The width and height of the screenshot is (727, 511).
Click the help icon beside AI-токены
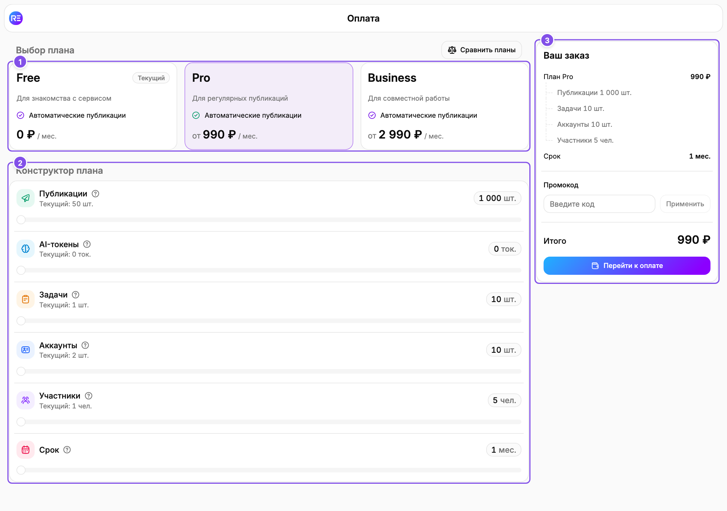click(x=87, y=244)
